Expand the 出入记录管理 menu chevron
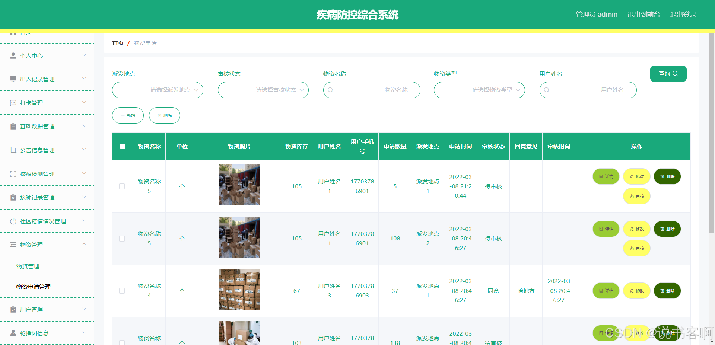The height and width of the screenshot is (345, 715). (84, 79)
